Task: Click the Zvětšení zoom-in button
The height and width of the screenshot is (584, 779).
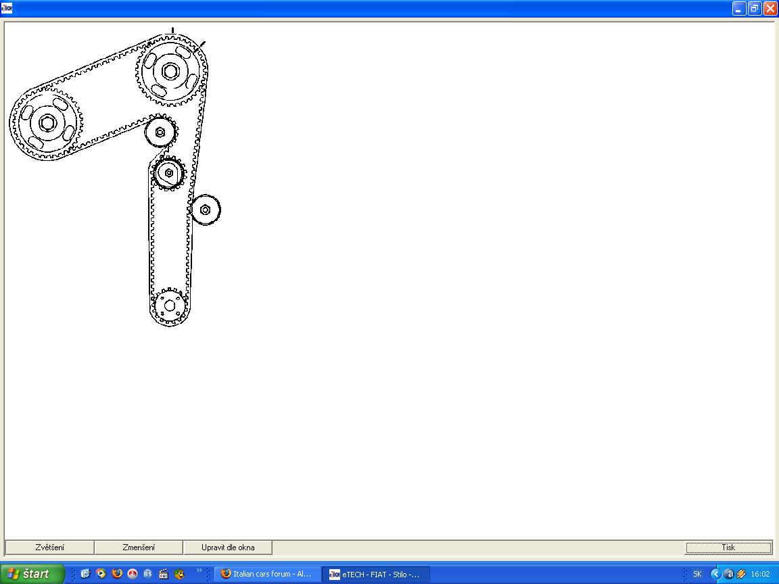Action: point(49,547)
